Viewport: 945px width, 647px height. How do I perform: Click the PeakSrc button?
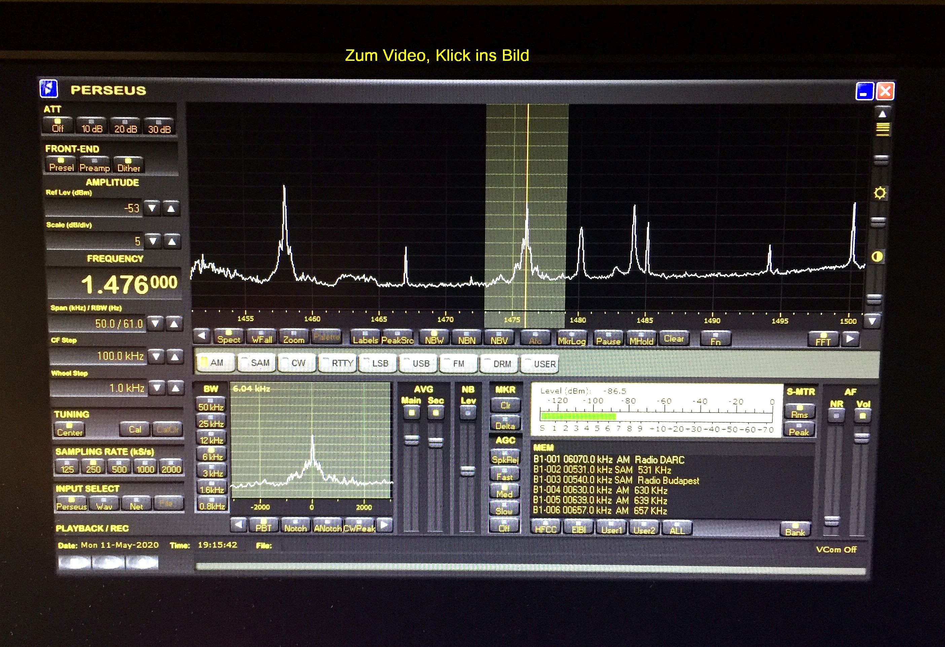[x=397, y=338]
